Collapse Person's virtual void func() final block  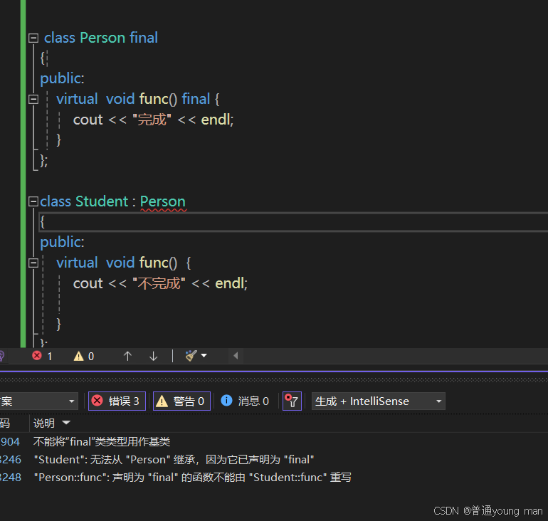click(33, 99)
